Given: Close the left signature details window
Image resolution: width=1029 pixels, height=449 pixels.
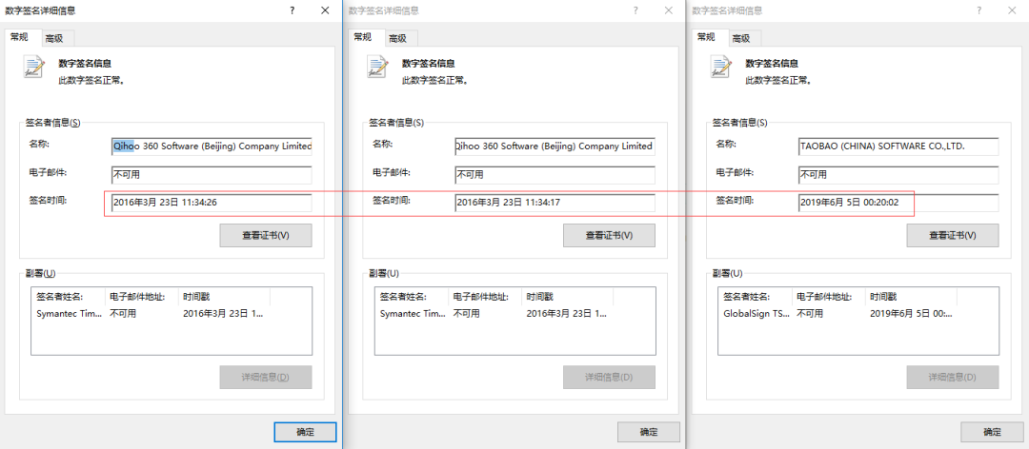Looking at the screenshot, I should (x=325, y=10).
